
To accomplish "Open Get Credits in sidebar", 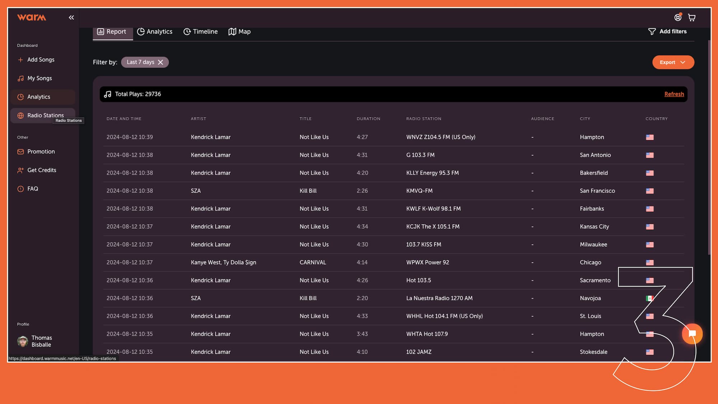I will (42, 170).
